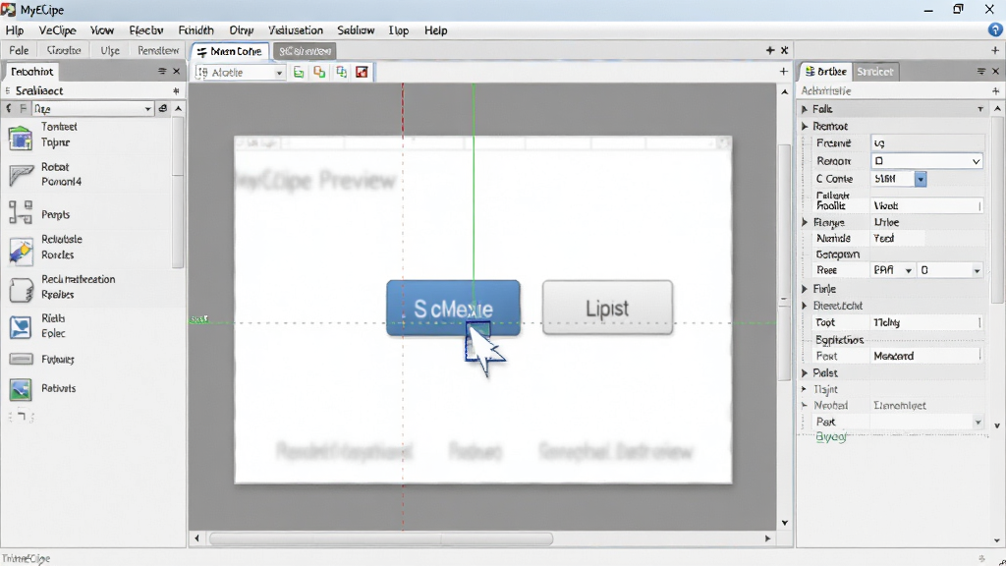Click the green copy icon in the canvas toolbar
Screen dimensions: 1006x566
(299, 73)
